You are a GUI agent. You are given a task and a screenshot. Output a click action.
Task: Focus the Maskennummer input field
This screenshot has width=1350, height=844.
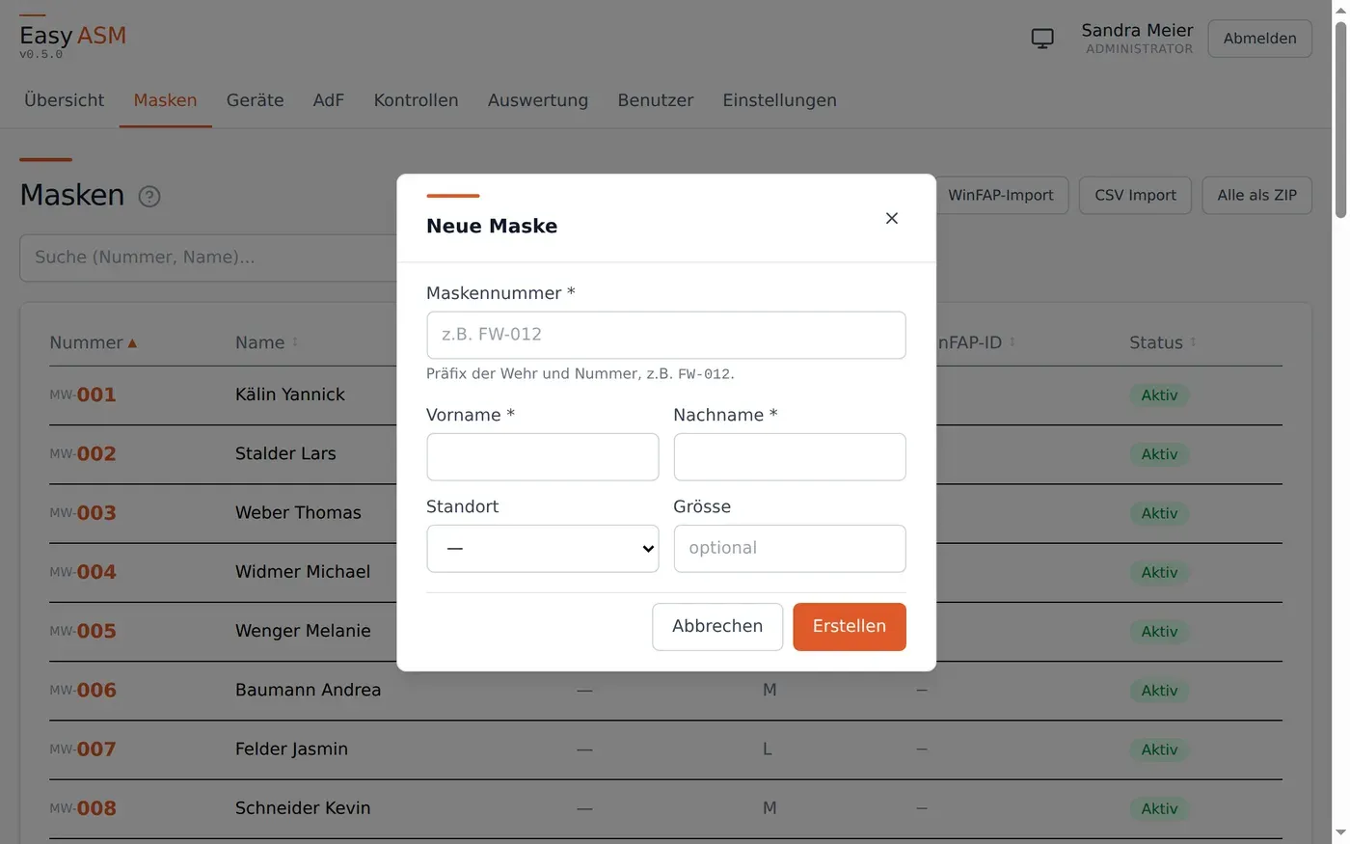pos(666,335)
